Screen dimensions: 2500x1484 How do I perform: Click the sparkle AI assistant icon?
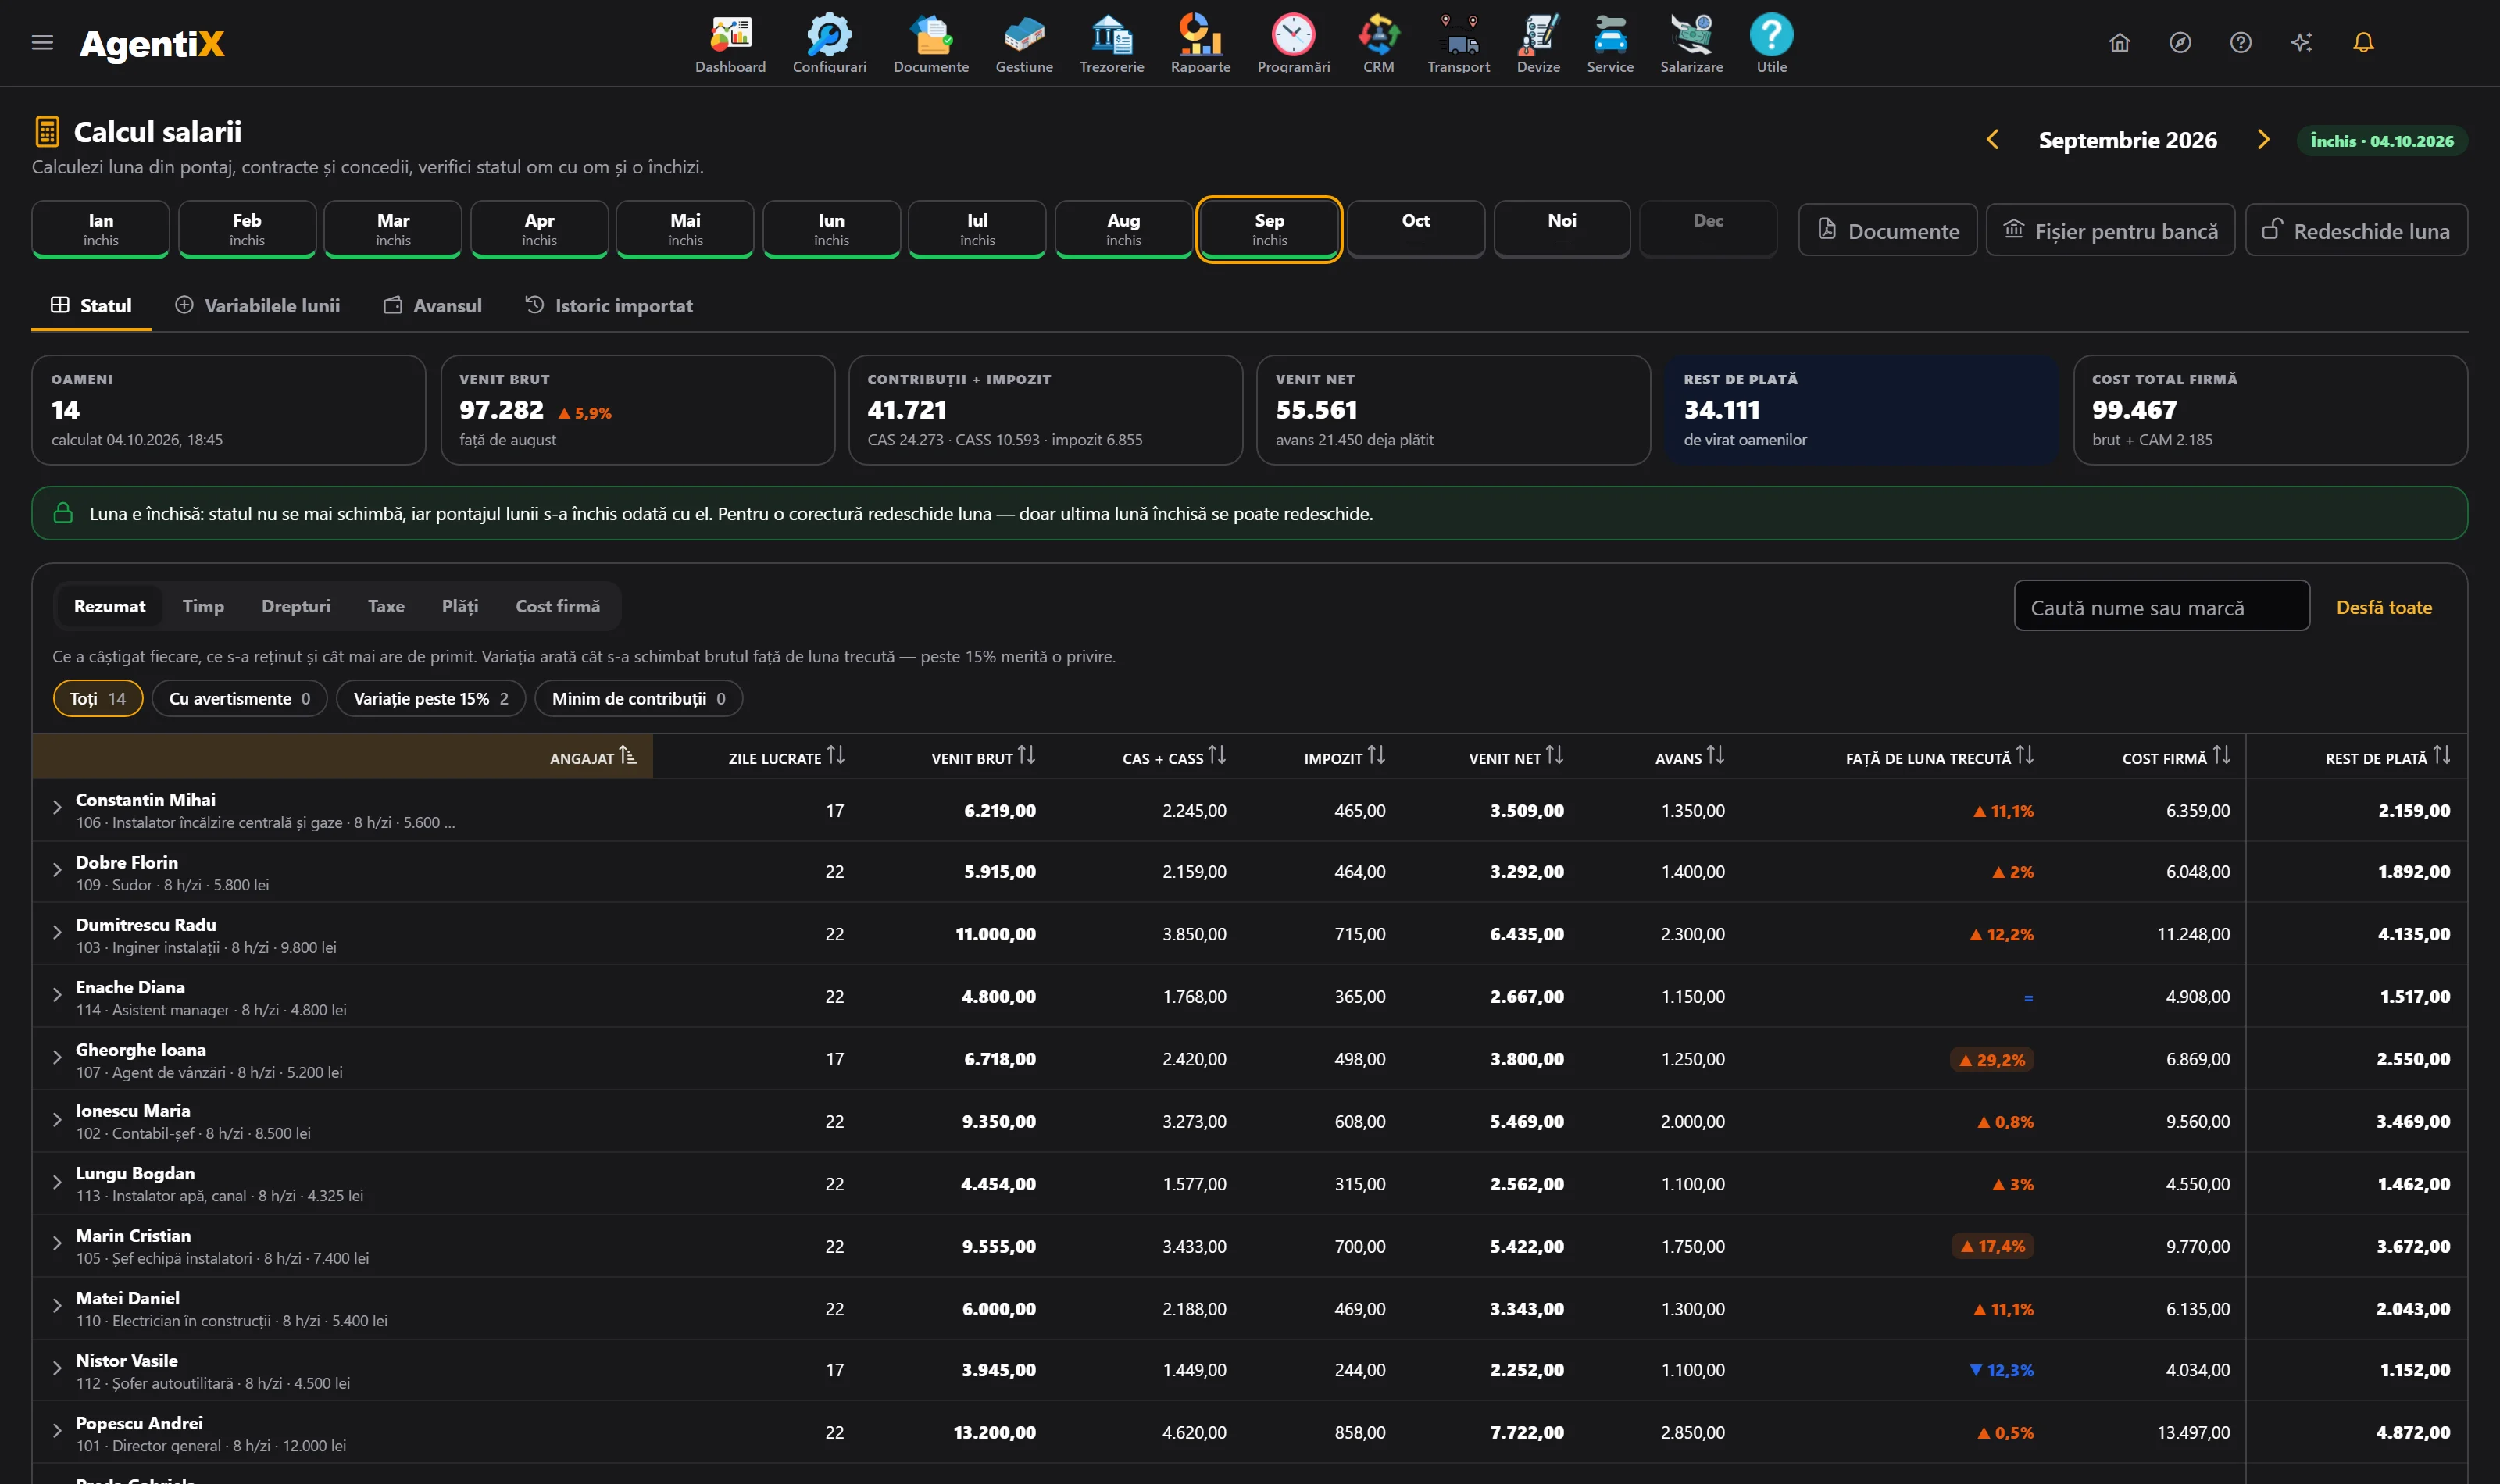(2302, 42)
